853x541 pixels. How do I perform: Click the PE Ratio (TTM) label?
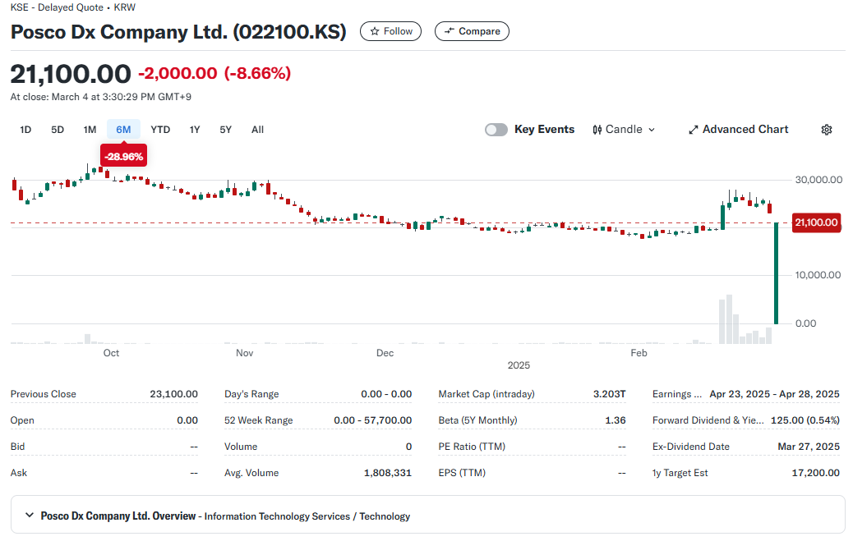click(x=472, y=447)
